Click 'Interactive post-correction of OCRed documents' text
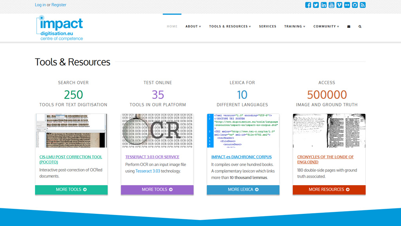 click(x=71, y=173)
